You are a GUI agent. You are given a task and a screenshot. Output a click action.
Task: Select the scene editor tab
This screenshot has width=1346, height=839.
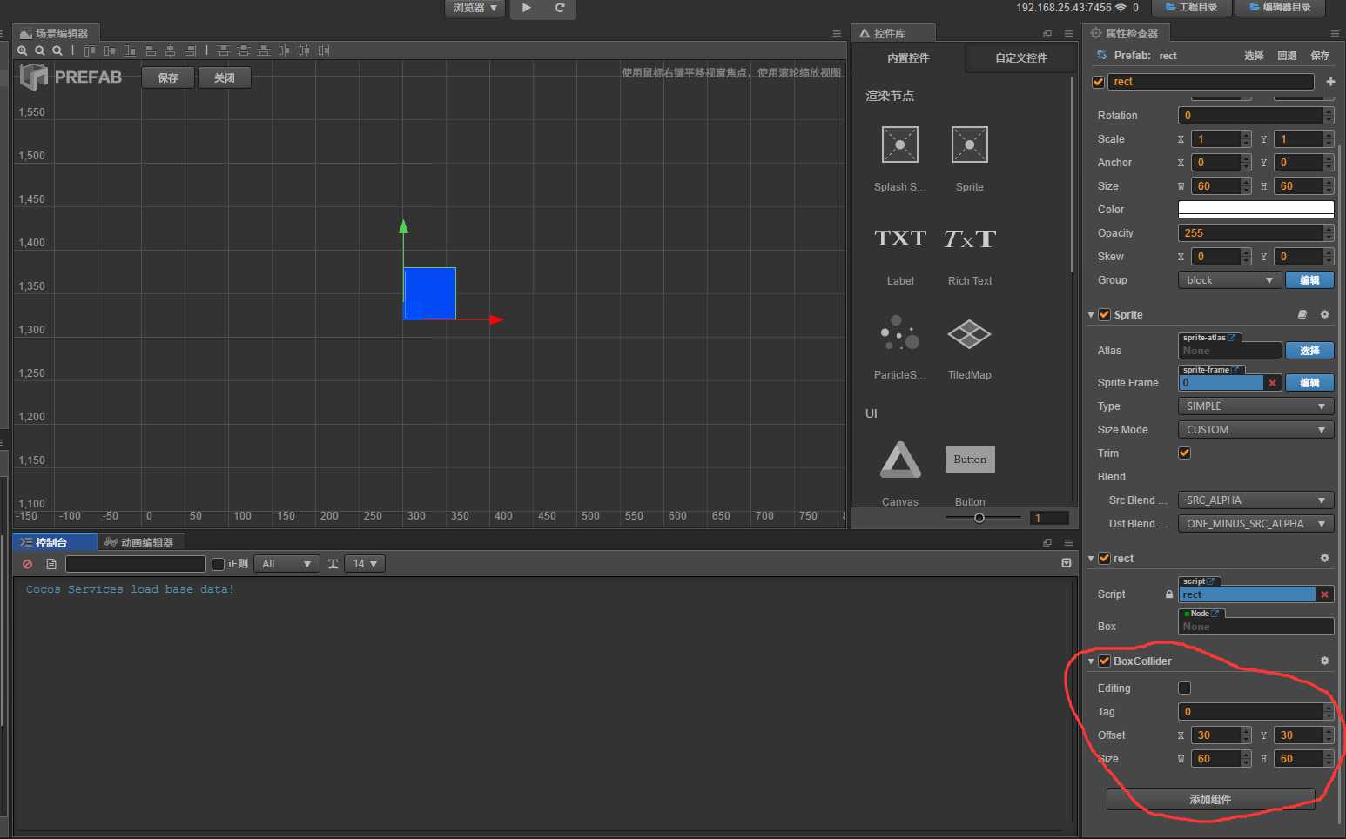(56, 33)
